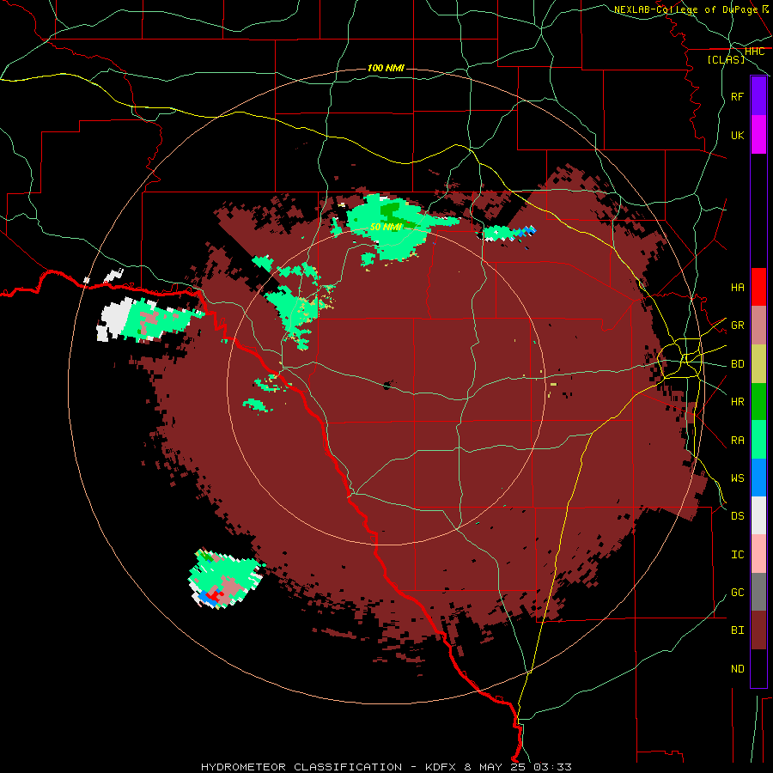Viewport: 773px width, 773px height.
Task: Click the RA legend label
Action: pyautogui.click(x=738, y=440)
